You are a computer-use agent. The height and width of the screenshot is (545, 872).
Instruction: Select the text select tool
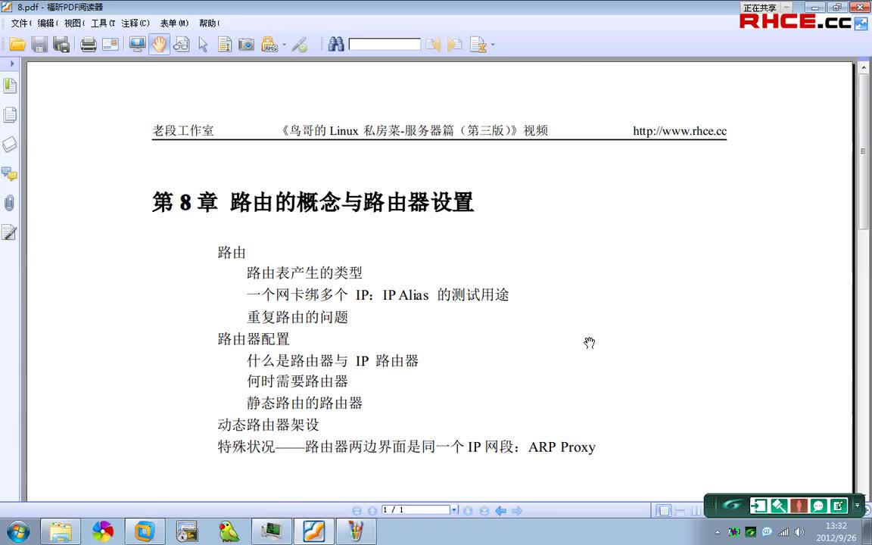225,45
